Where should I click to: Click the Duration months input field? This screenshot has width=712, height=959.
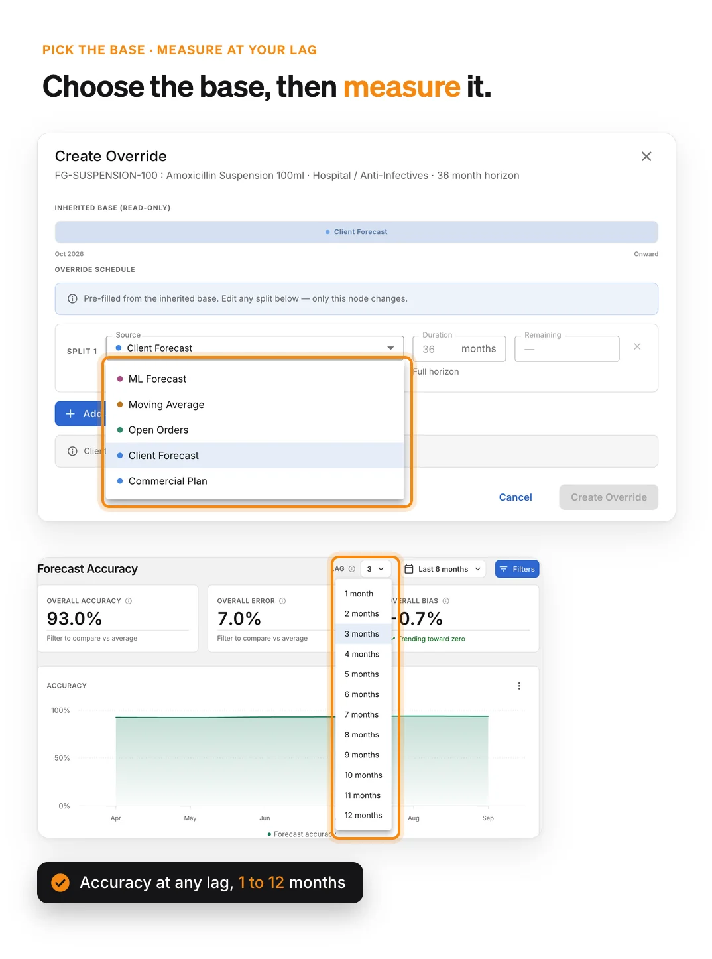[x=459, y=349]
